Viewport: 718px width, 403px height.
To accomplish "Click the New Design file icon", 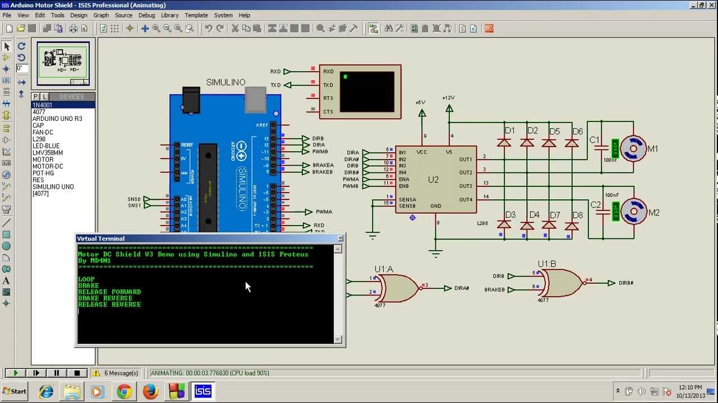I will coord(9,29).
